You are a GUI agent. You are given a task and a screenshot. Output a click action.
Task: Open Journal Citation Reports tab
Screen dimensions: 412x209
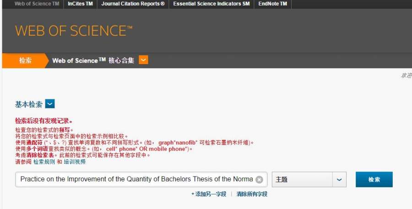[x=133, y=4]
